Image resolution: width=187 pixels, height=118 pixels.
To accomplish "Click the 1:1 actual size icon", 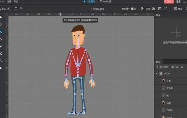I will click(160, 9).
